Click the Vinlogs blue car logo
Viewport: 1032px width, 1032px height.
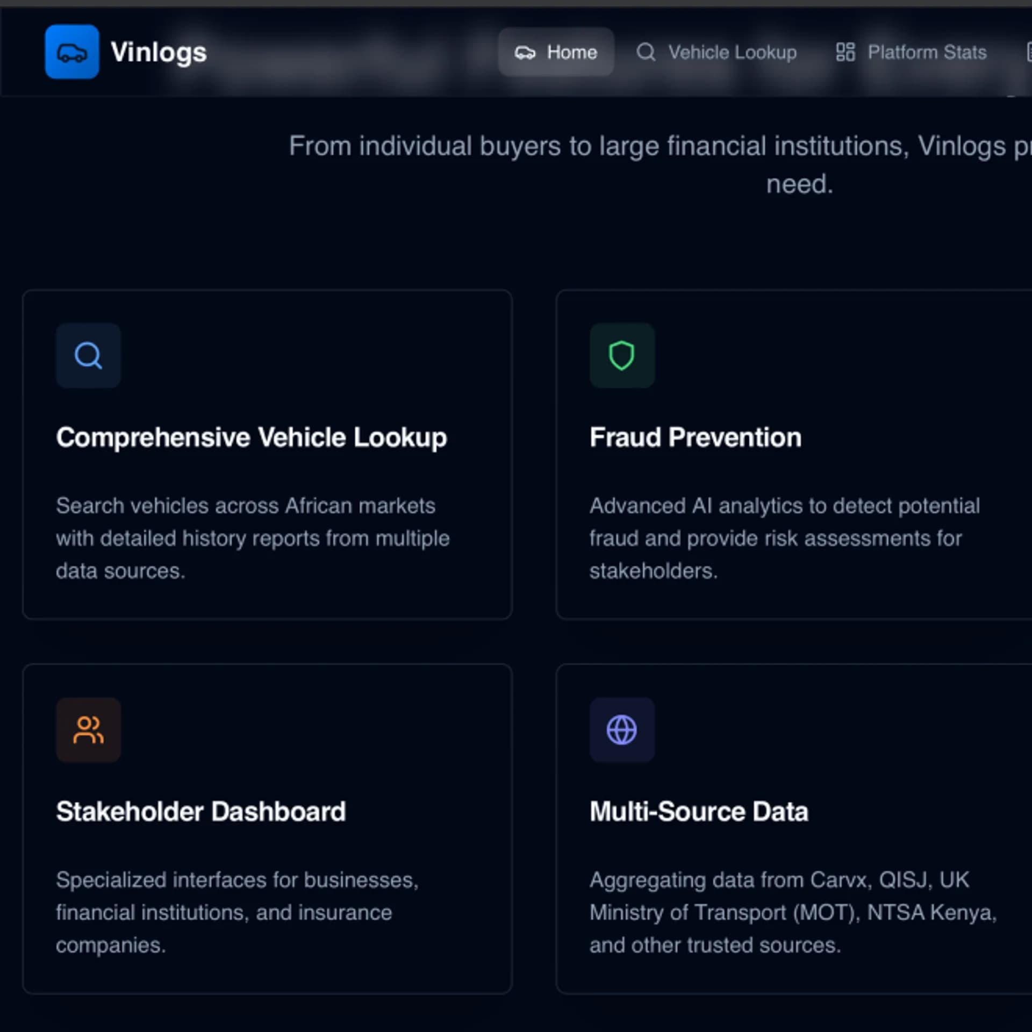coord(71,52)
